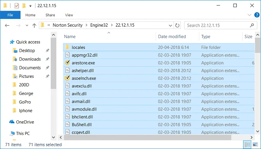This screenshot has height=149, width=261.
Task: Open Downloads in the navigation pane
Action: coord(30,59)
